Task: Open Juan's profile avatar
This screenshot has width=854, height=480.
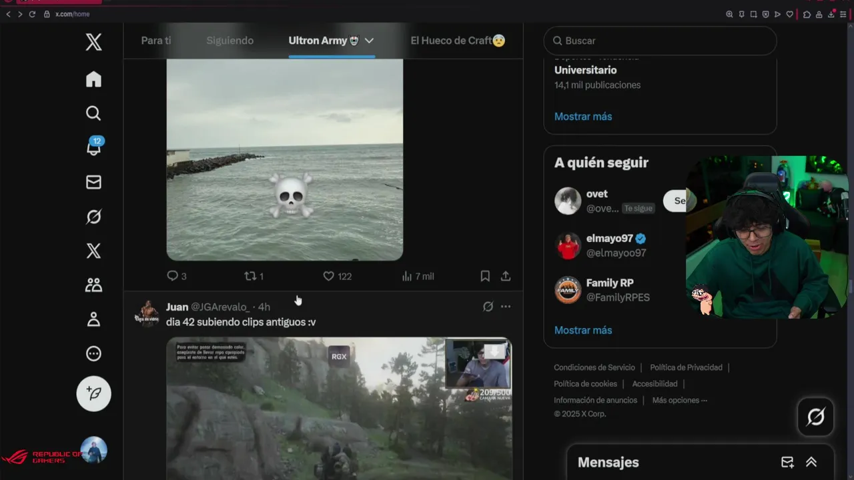Action: [147, 313]
